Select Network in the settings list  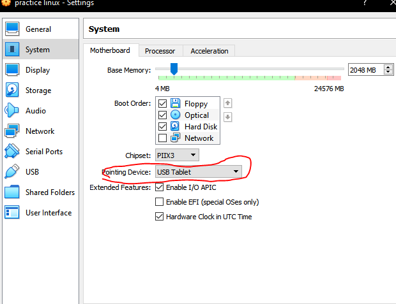tap(41, 131)
